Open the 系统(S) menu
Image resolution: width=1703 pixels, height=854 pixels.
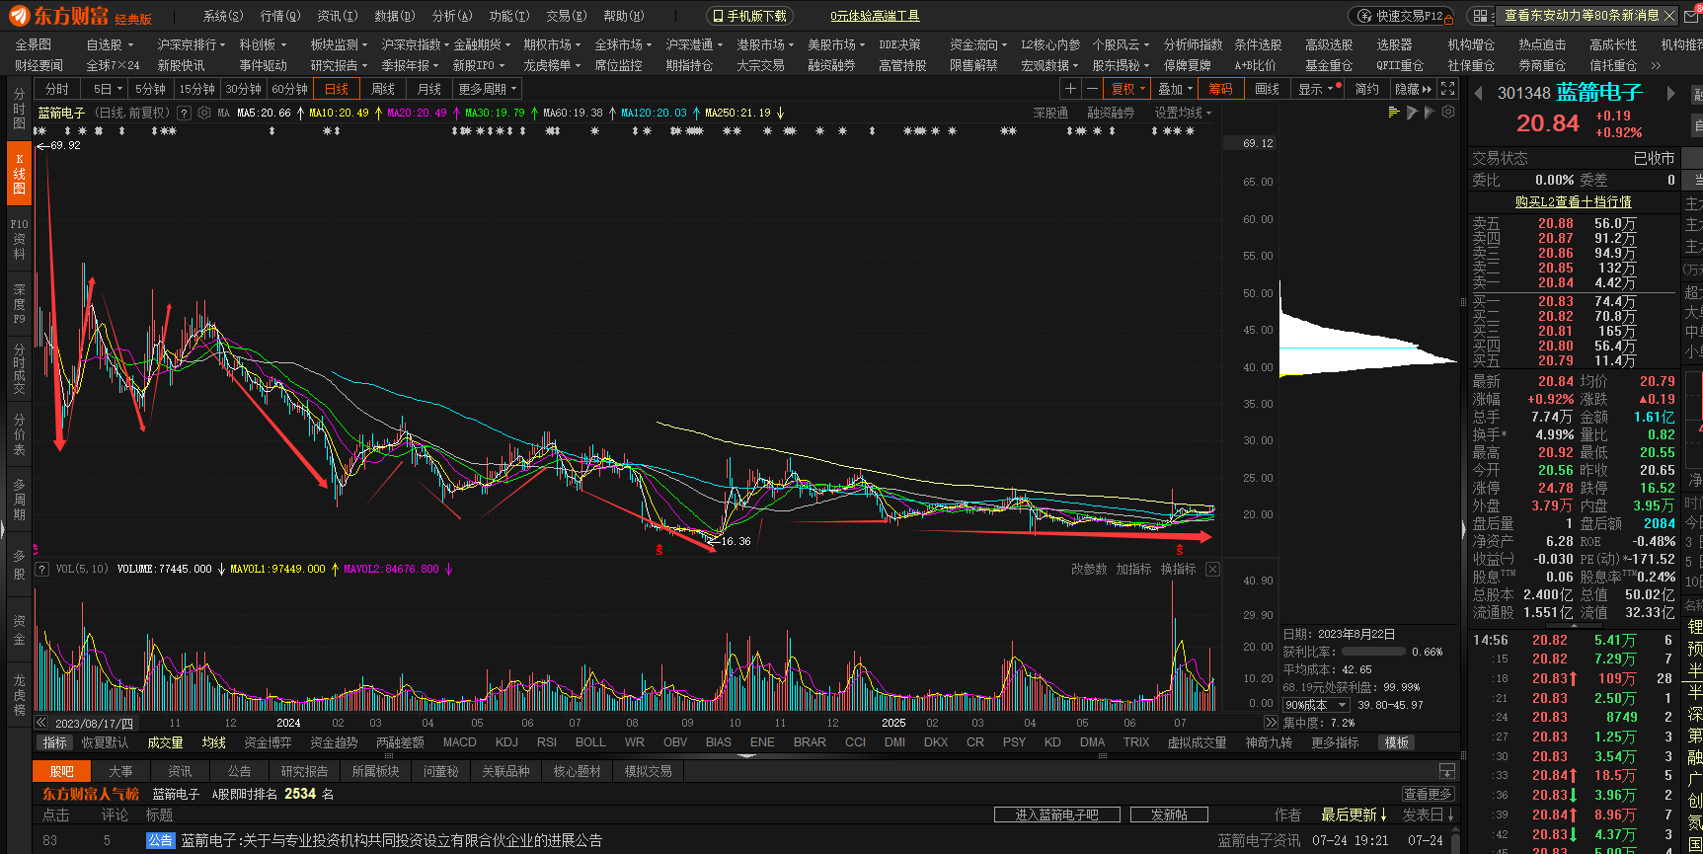click(222, 16)
